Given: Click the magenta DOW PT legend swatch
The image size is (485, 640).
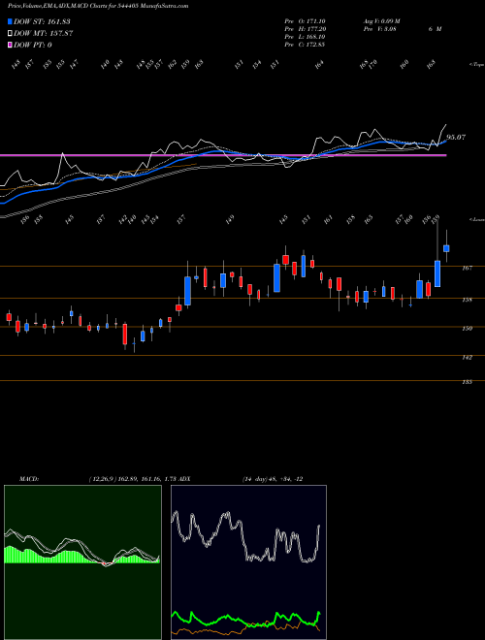Looking at the screenshot, I should pyautogui.click(x=11, y=45).
